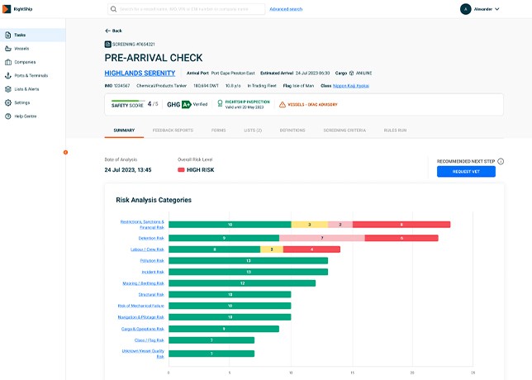
Task: Click the RightShip logo icon
Action: [7, 9]
